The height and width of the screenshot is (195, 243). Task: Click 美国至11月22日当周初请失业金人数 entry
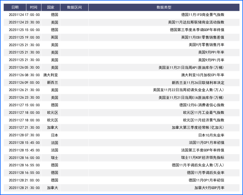188,90
